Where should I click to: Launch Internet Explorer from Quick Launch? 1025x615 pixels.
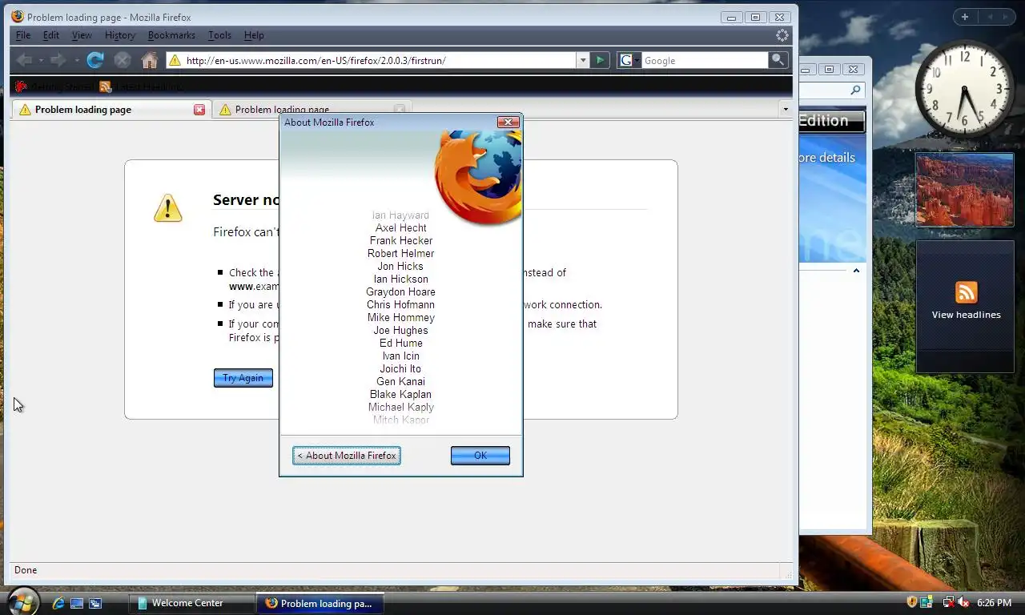tap(58, 603)
